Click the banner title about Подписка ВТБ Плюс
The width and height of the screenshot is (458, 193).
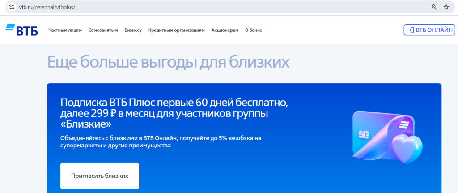tap(174, 113)
